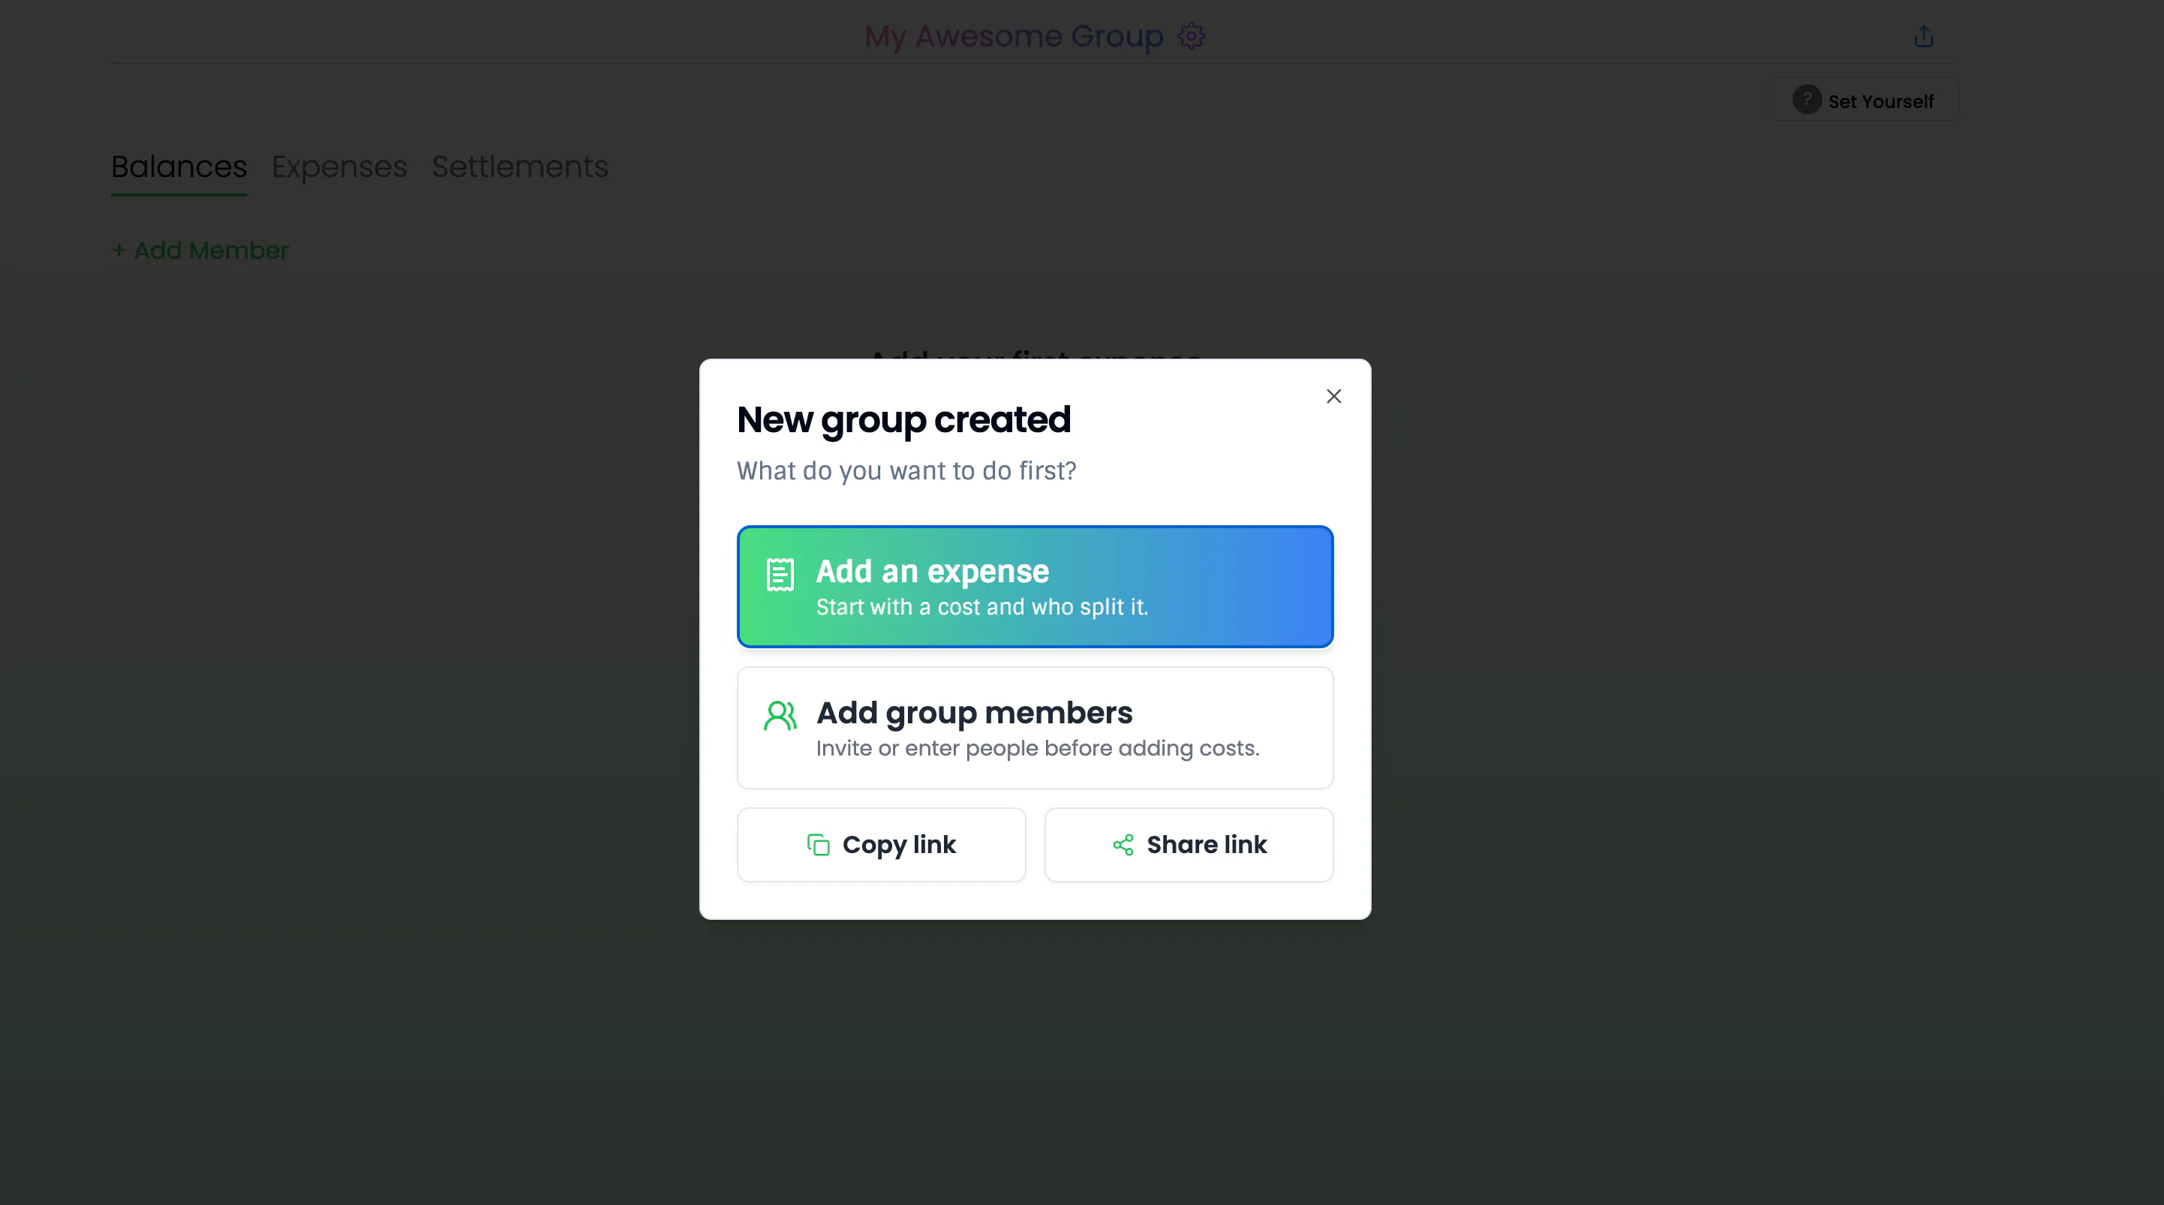Click the Copy link button

[x=881, y=845]
